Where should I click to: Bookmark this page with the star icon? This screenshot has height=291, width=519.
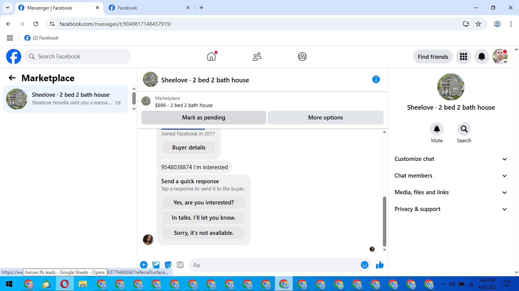(x=478, y=24)
